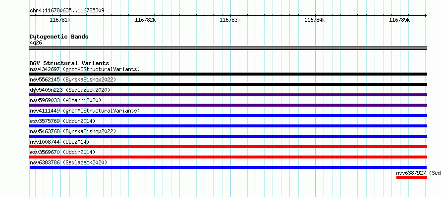
Task: Click the chr4:116780635..116785309 coordinates text
Action: click(67, 10)
